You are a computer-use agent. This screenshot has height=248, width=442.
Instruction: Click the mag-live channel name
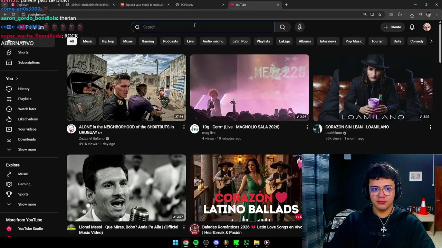pos(209,133)
